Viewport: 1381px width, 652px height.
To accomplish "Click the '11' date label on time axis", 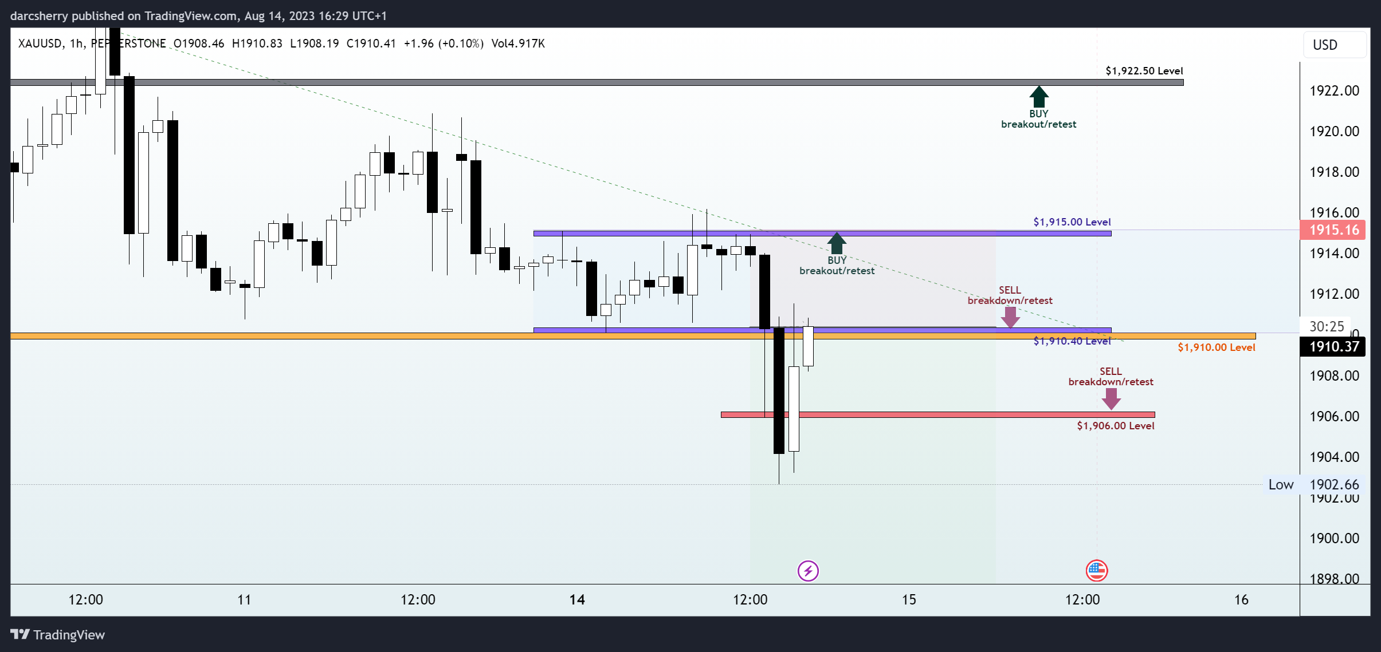I will point(245,599).
